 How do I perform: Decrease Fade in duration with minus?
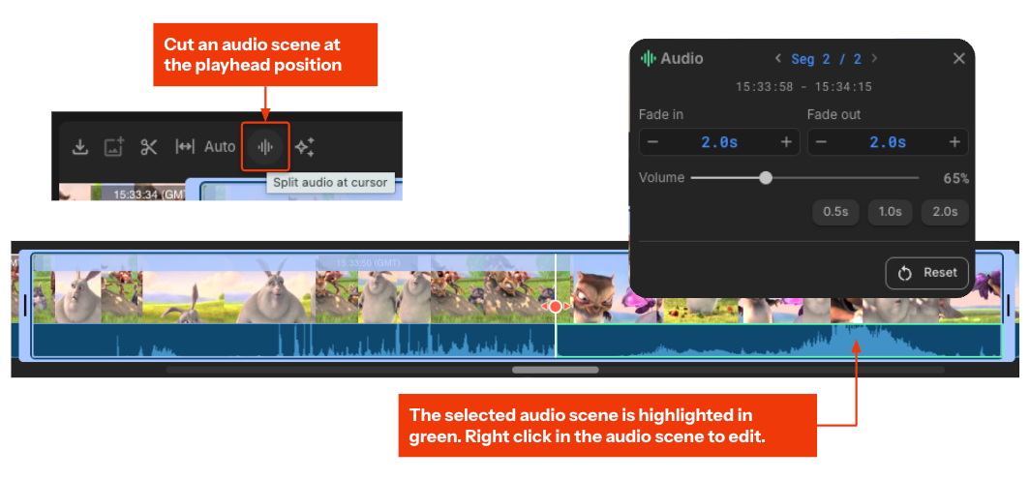(x=652, y=142)
